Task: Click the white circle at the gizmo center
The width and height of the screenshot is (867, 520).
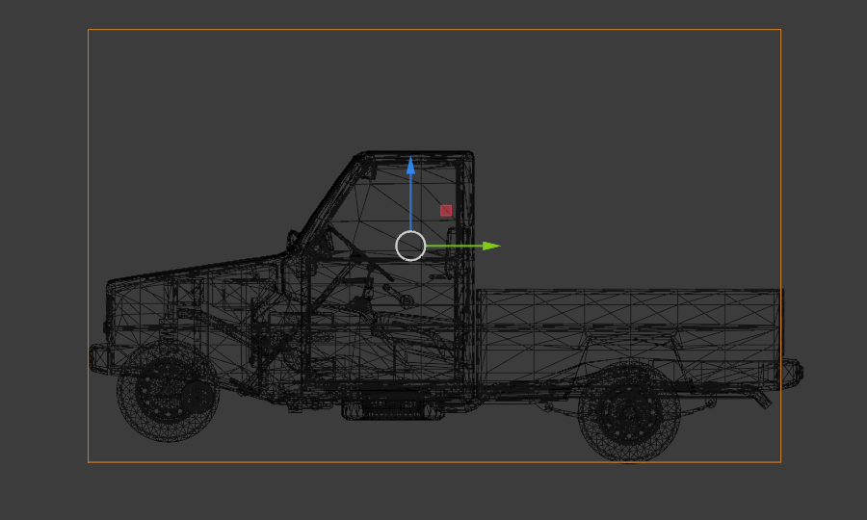Action: coord(410,246)
